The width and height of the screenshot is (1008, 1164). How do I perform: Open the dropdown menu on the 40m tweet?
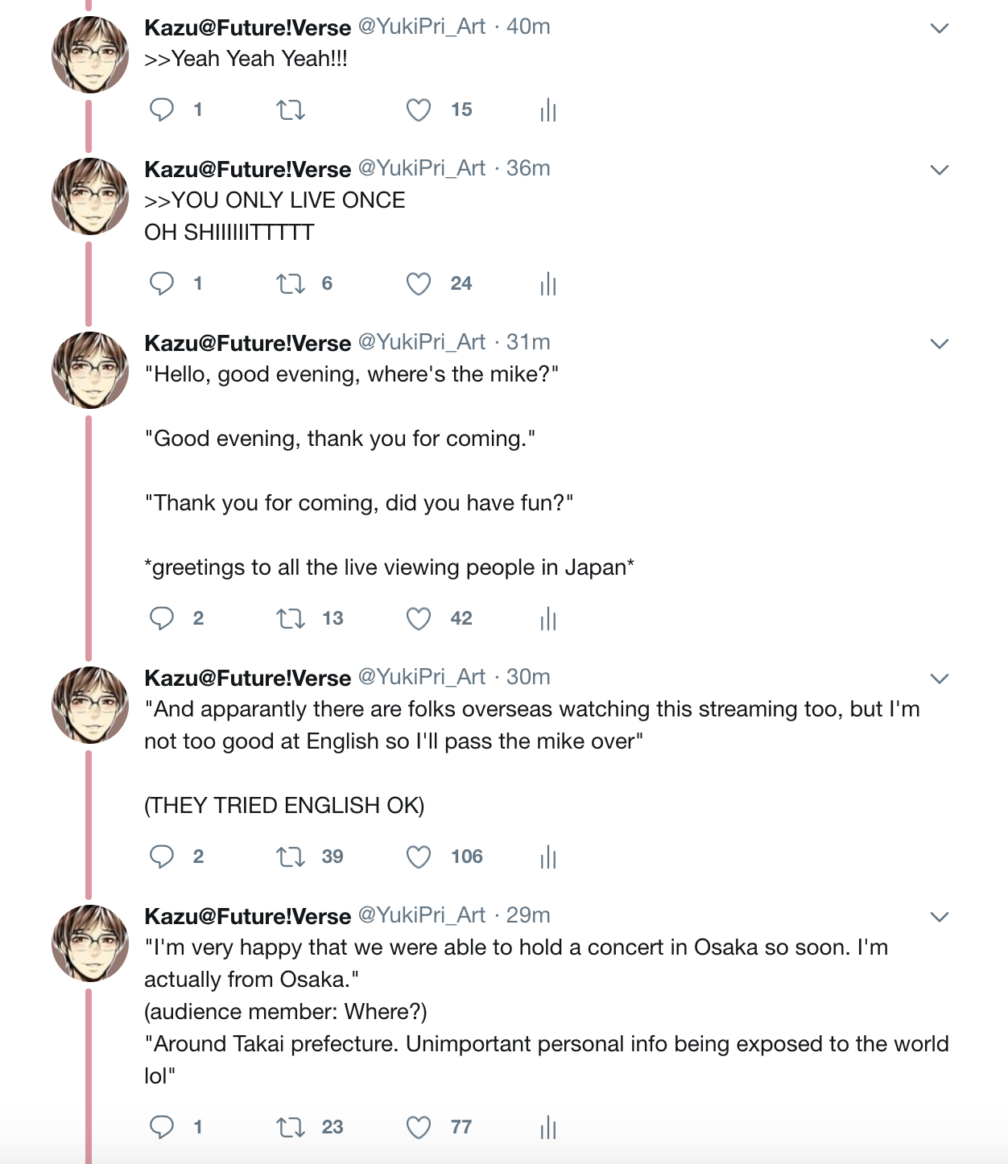pos(940,28)
